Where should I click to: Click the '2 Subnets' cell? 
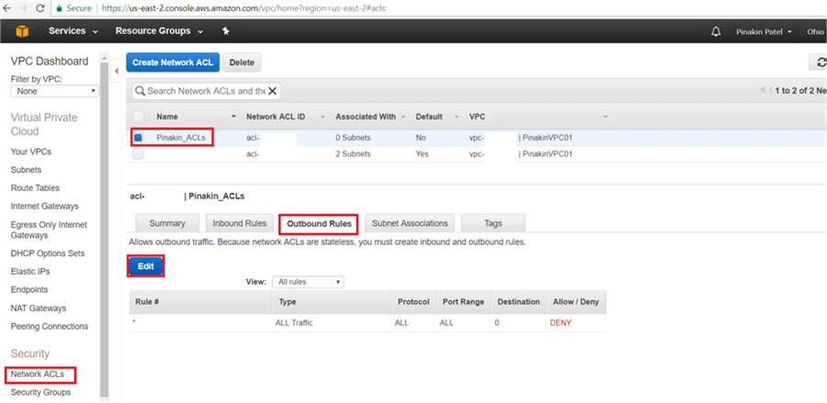[x=353, y=154]
